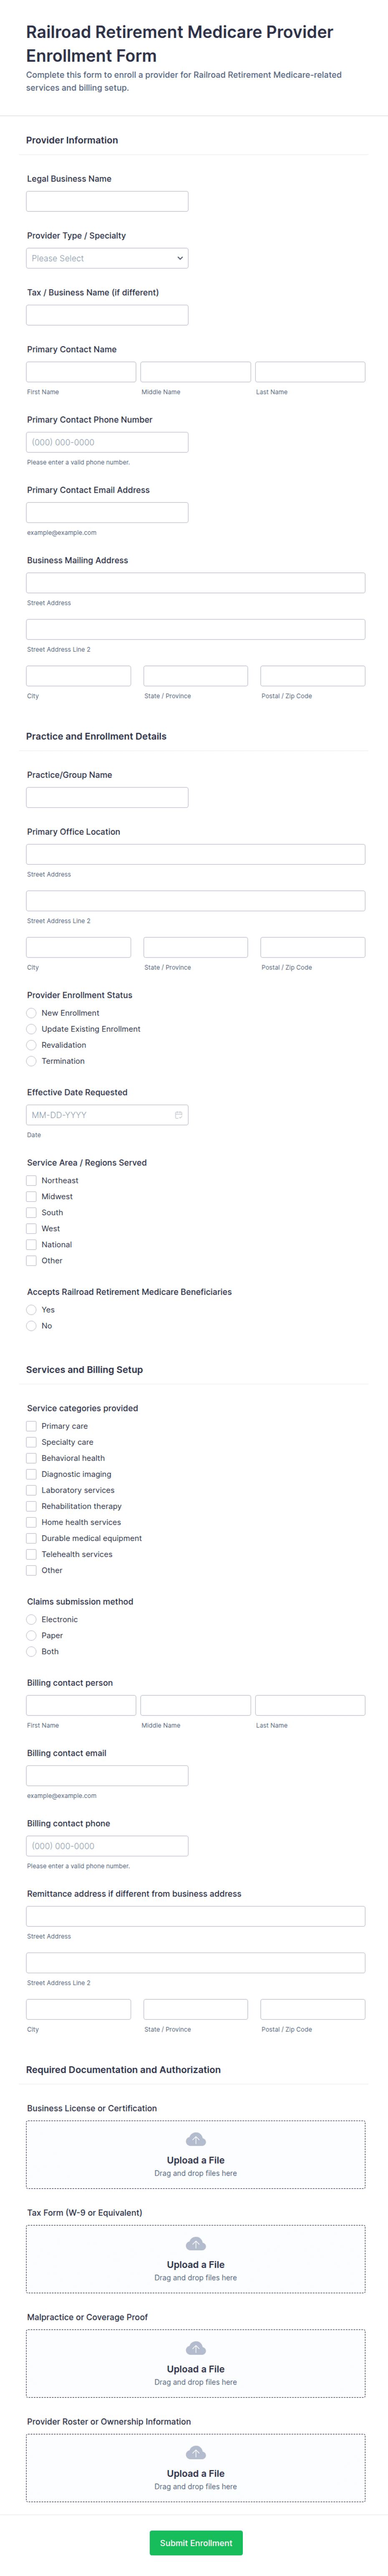
Task: Click the Primary Contact Phone Number field
Action: (107, 442)
